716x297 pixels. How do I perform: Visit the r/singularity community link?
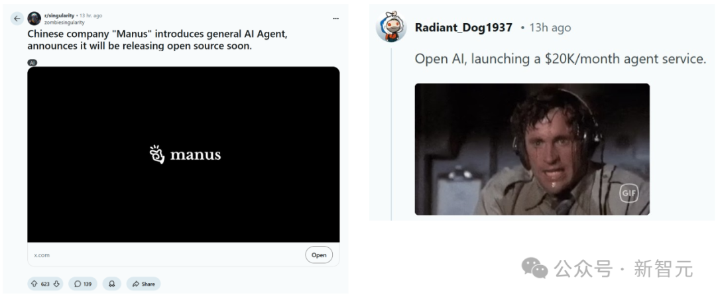tap(59, 15)
